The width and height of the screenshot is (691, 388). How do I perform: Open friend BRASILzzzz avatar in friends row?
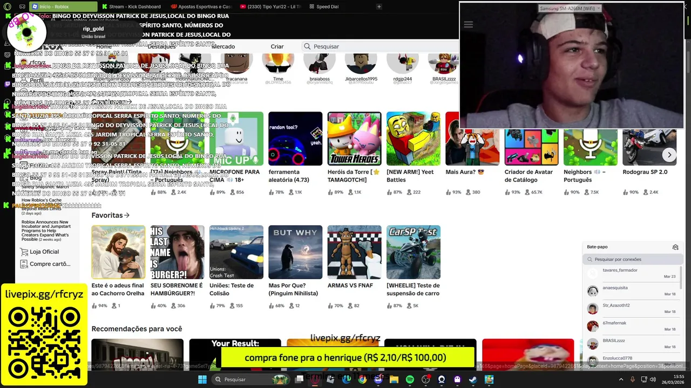click(444, 64)
